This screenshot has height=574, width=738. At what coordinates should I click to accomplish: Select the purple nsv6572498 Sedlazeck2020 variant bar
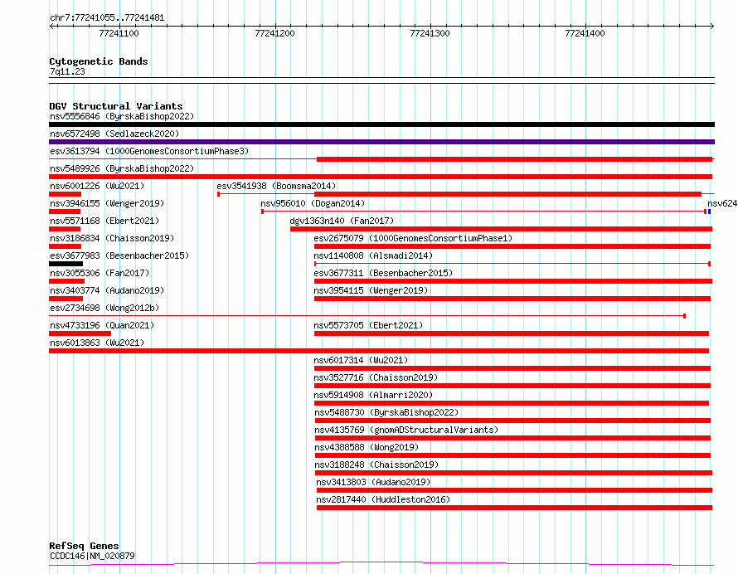click(381, 142)
